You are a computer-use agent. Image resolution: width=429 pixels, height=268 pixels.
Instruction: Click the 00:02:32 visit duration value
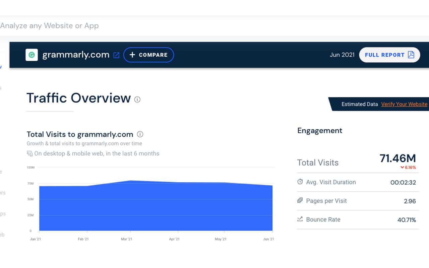[403, 183]
